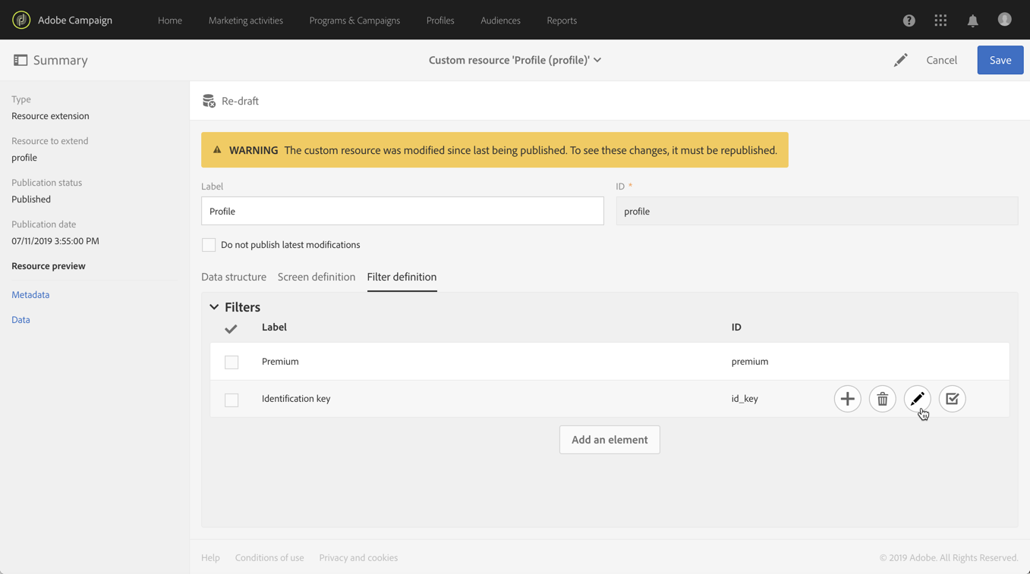Click into the Label text field
This screenshot has height=574, width=1030.
click(402, 212)
